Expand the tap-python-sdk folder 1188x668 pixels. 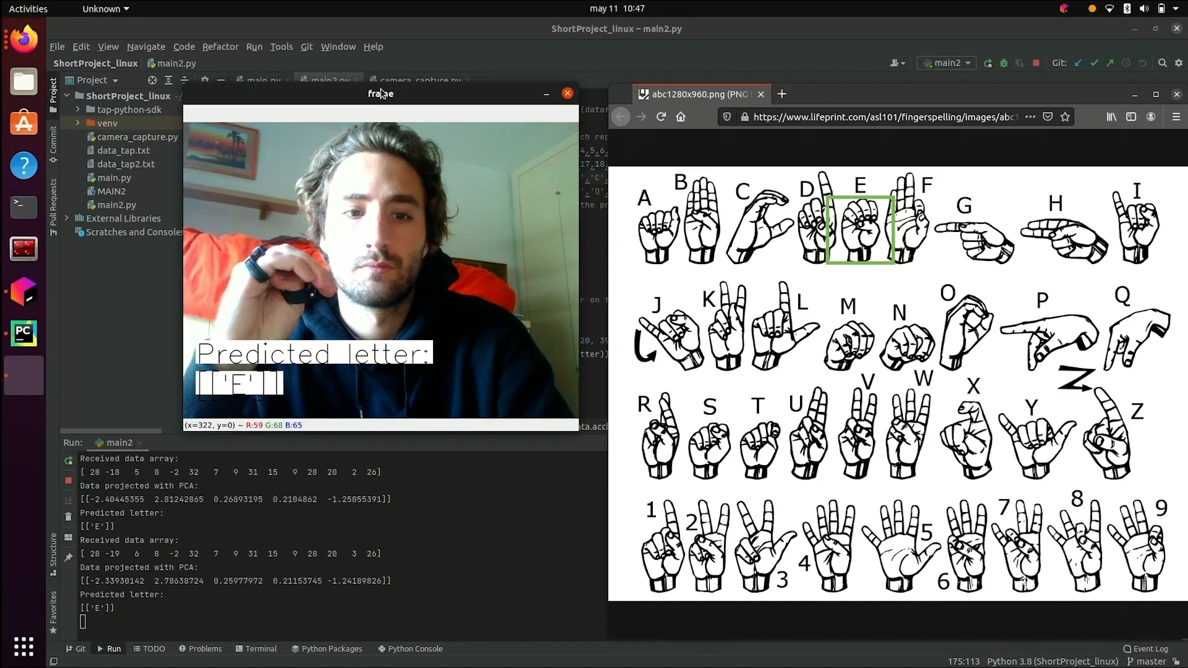click(x=78, y=109)
